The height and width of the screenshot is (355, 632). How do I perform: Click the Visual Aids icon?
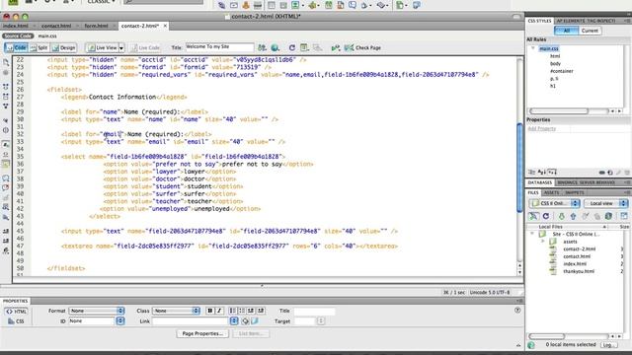tap(318, 47)
